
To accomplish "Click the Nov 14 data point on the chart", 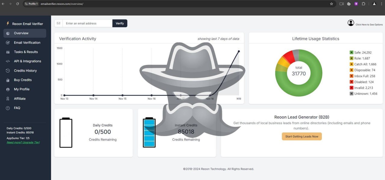I will tap(94, 95).
